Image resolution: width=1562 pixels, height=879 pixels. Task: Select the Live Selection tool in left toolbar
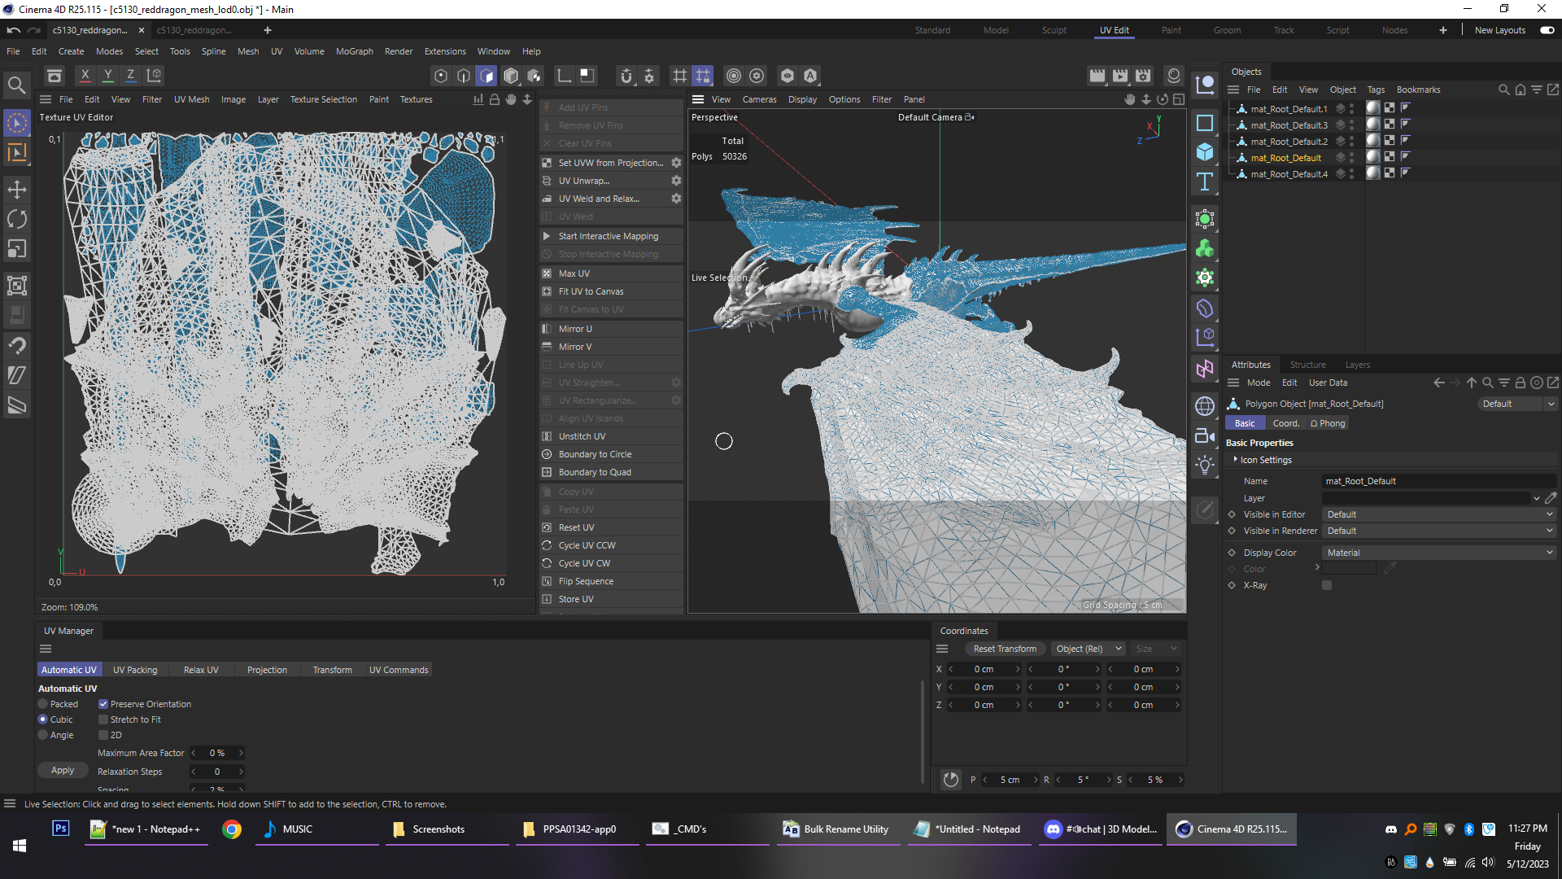pyautogui.click(x=16, y=123)
